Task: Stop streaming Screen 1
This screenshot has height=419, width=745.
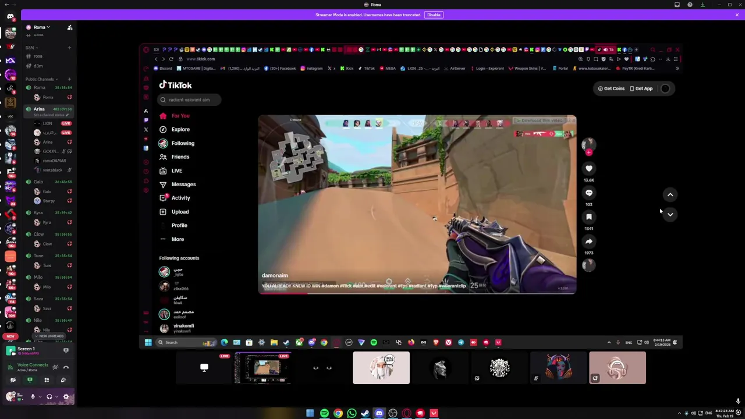Action: (66, 350)
